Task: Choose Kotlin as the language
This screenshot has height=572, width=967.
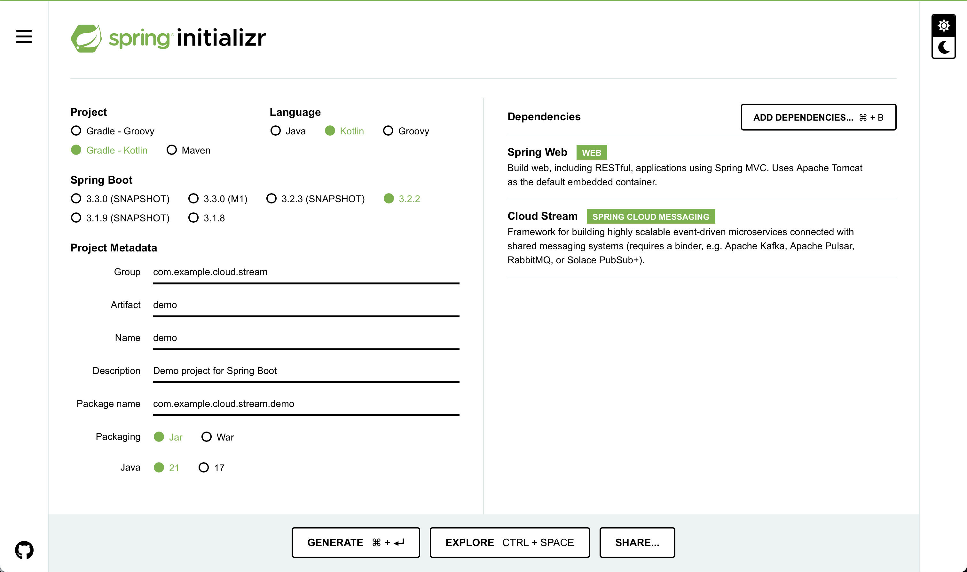Action: [344, 131]
